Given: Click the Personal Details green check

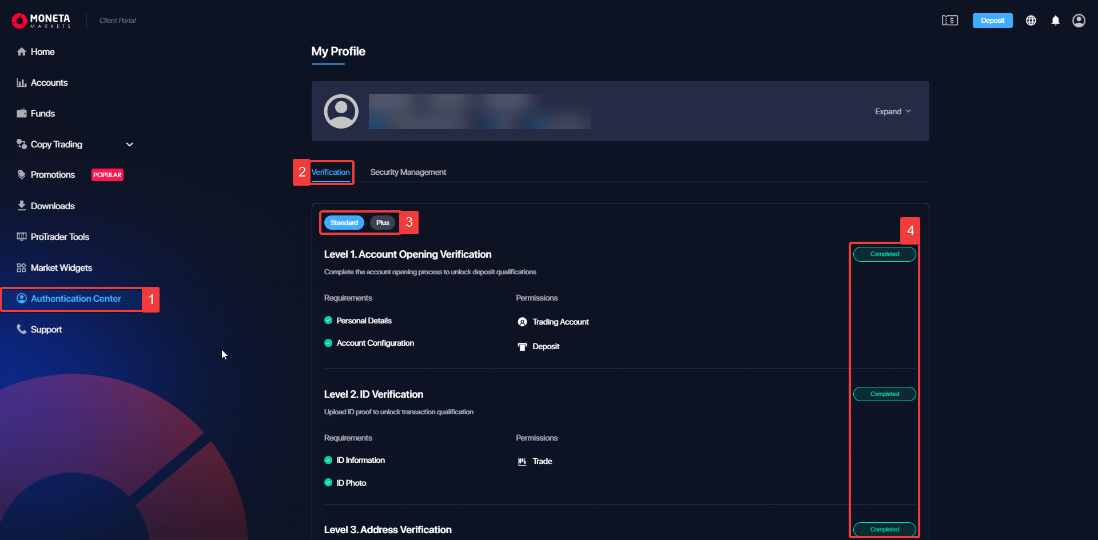Looking at the screenshot, I should pos(328,321).
